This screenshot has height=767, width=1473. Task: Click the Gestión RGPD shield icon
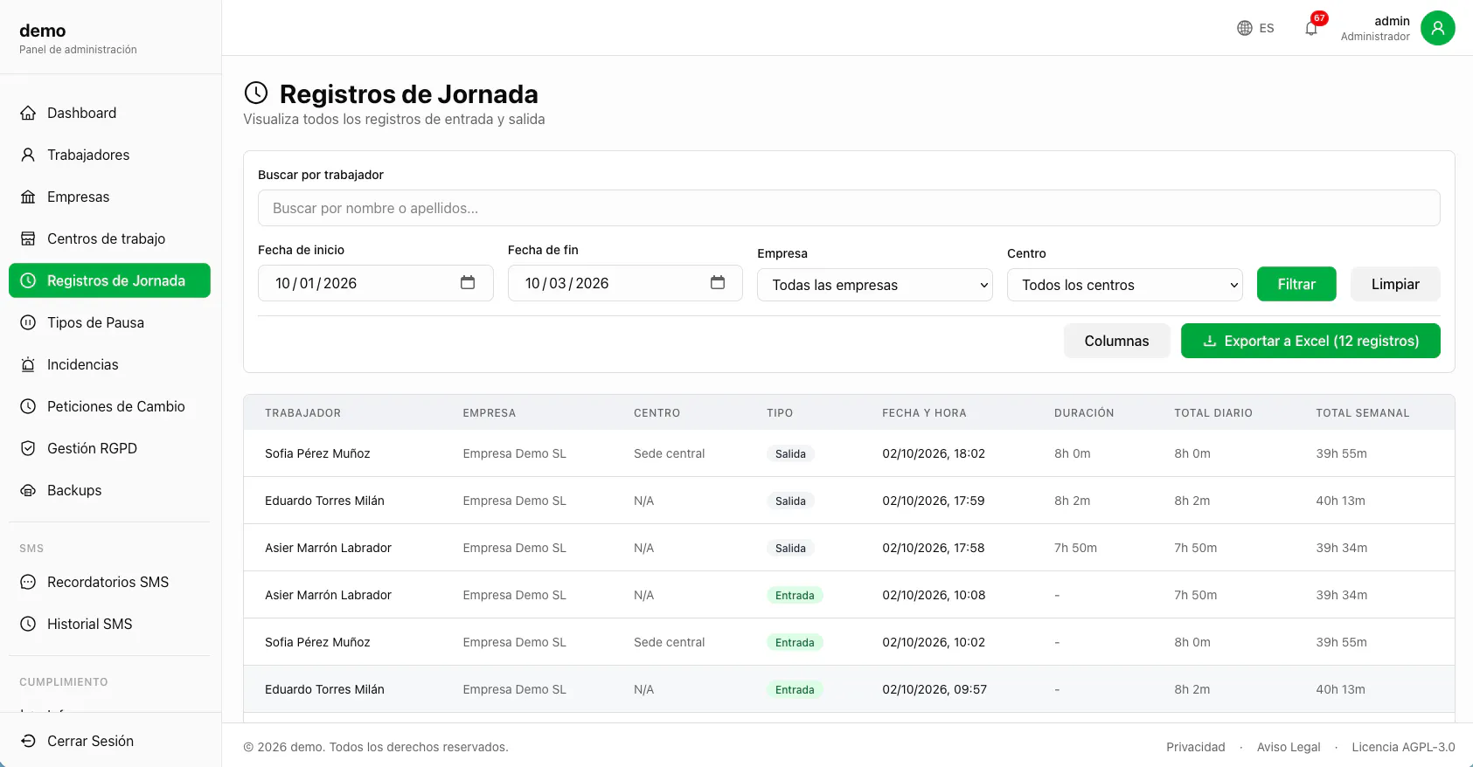28,448
